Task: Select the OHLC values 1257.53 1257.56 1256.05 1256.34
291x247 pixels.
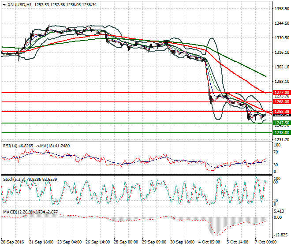Action: pyautogui.click(x=66, y=5)
